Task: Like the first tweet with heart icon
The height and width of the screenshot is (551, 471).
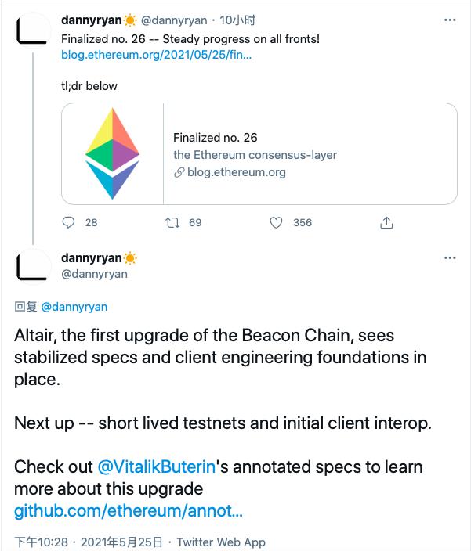Action: click(x=276, y=222)
